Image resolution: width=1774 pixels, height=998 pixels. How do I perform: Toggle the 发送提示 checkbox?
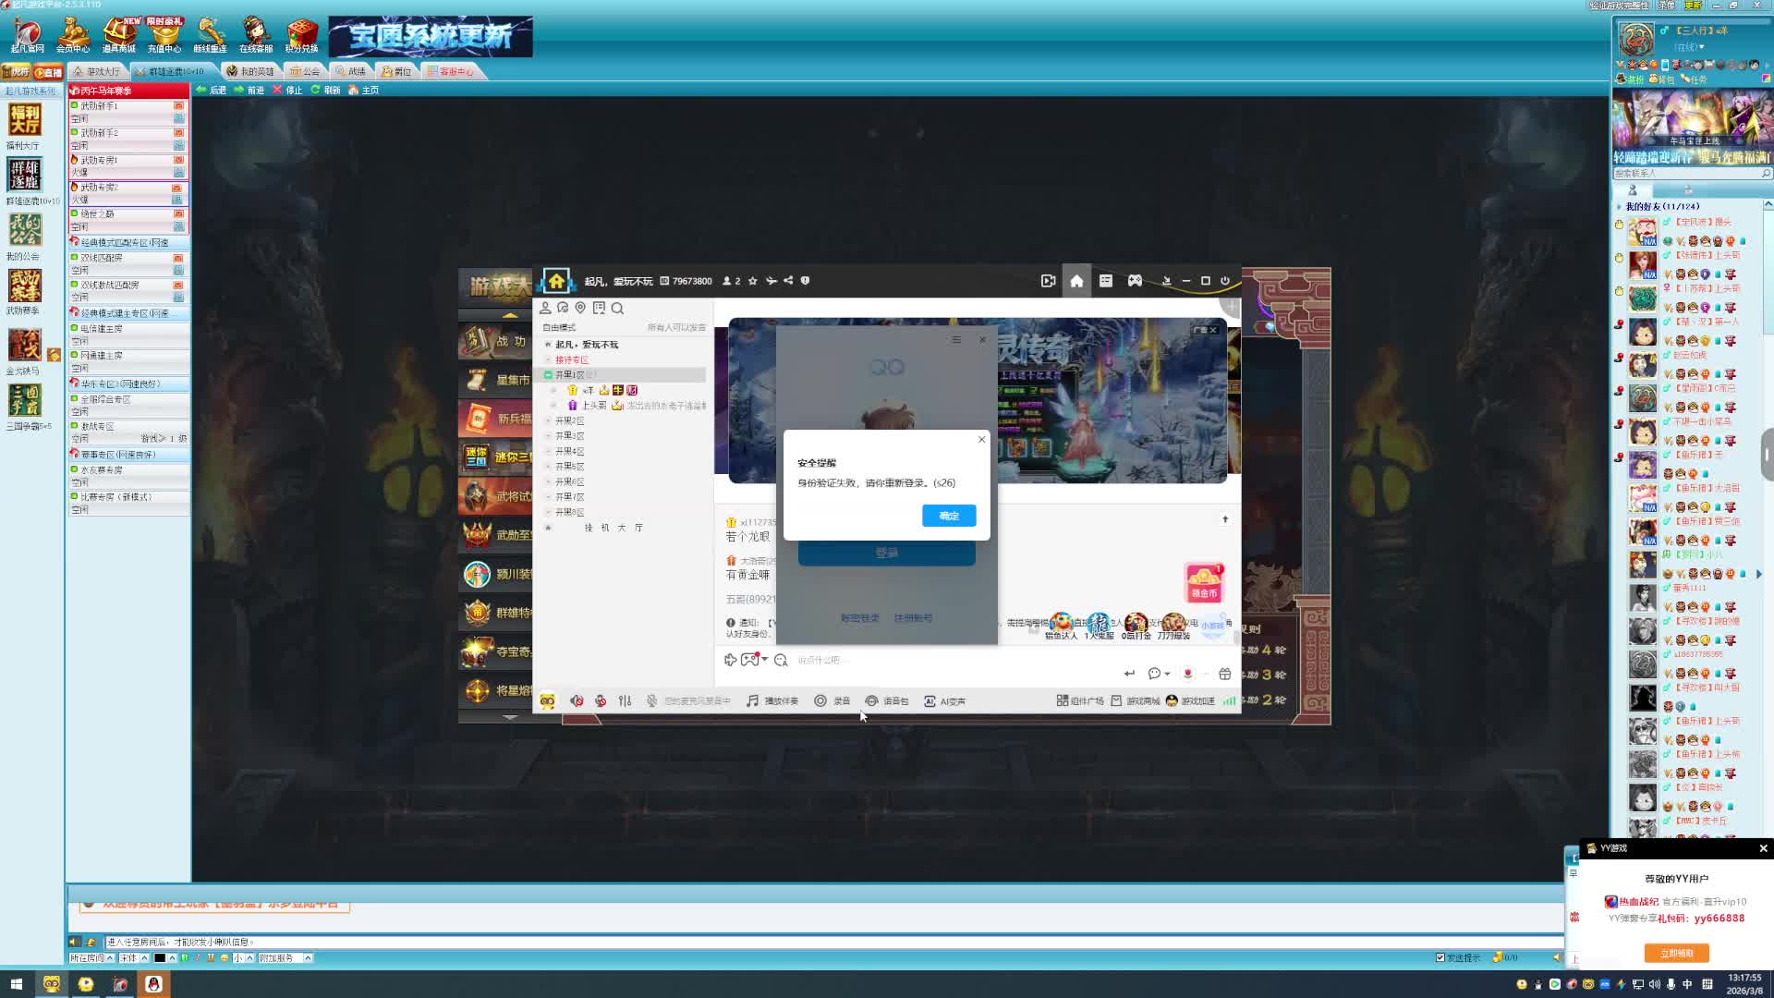coord(1440,957)
